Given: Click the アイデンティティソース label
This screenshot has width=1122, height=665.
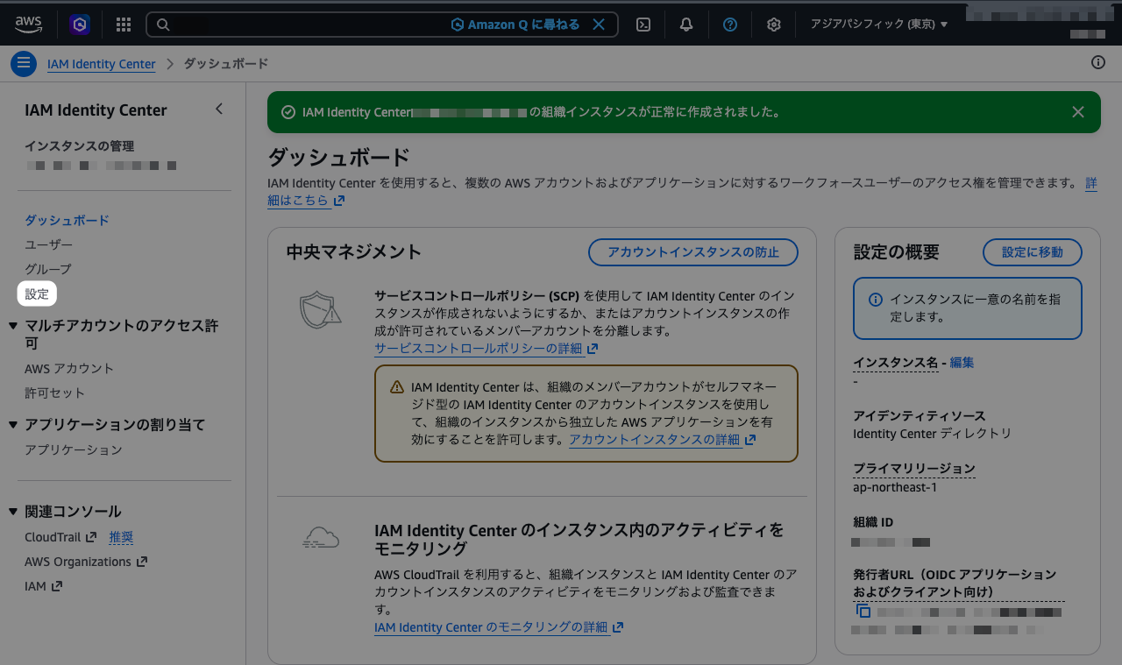Looking at the screenshot, I should [x=920, y=415].
